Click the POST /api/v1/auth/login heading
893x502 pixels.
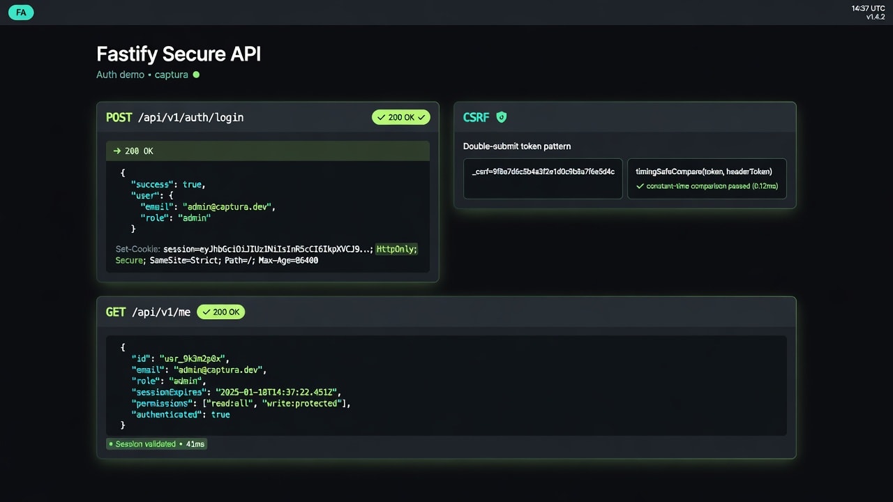coord(174,117)
